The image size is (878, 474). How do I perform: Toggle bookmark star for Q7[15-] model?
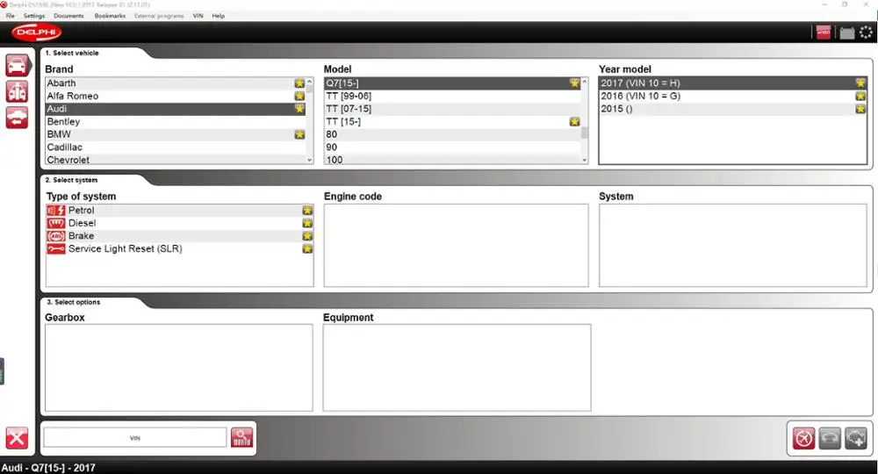(x=574, y=83)
